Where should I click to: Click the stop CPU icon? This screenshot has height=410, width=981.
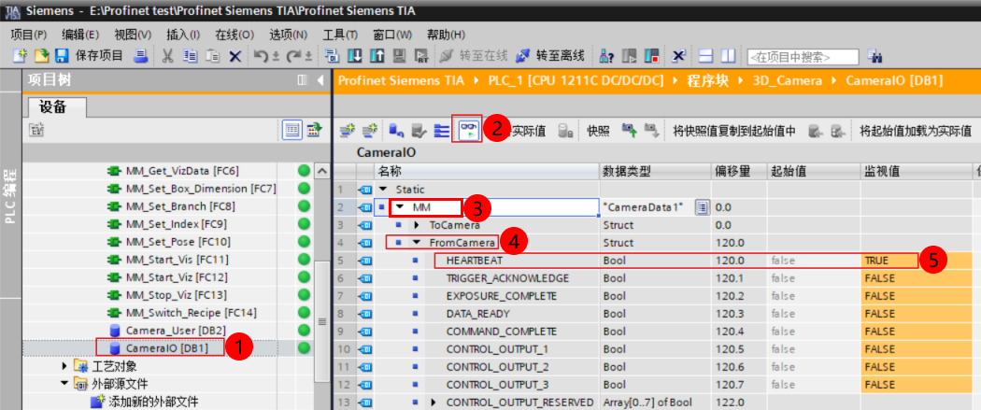coord(652,56)
